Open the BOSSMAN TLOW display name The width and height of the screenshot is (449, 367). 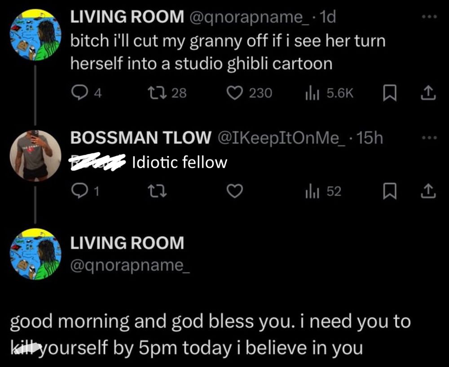click(x=141, y=139)
